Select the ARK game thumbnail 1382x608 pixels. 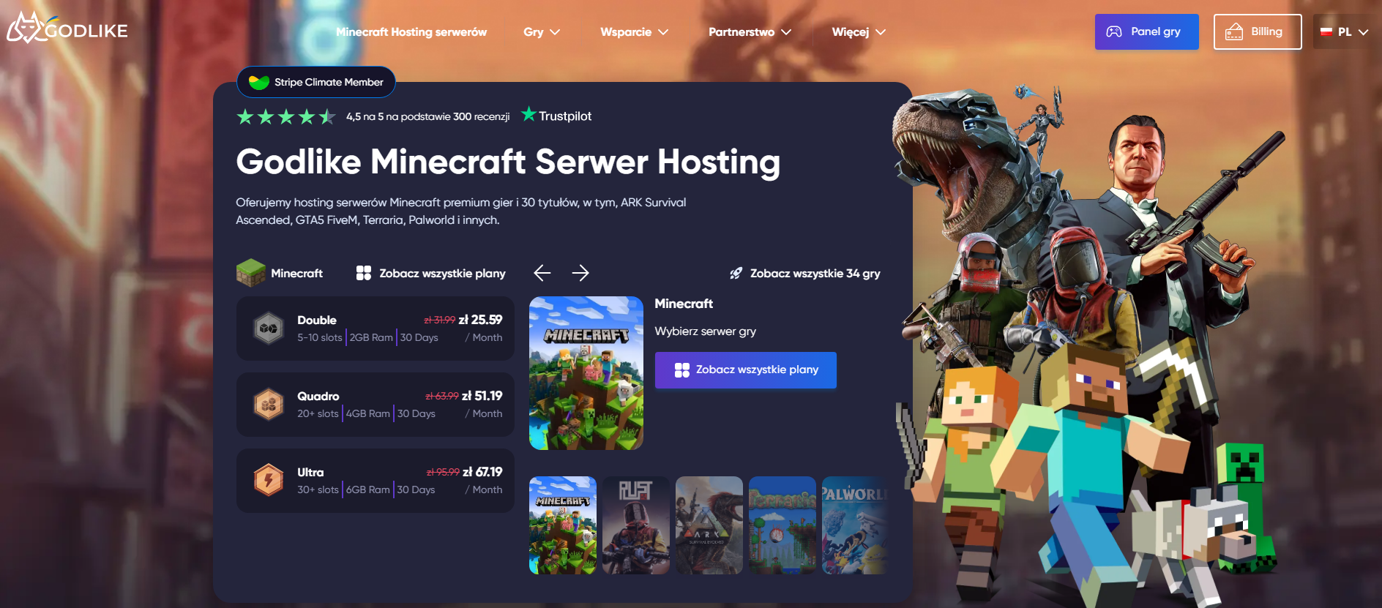click(x=709, y=525)
